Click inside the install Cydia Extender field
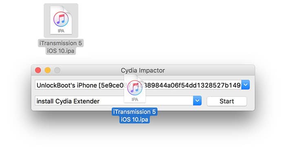The width and height of the screenshot is (284, 164). coord(114,101)
